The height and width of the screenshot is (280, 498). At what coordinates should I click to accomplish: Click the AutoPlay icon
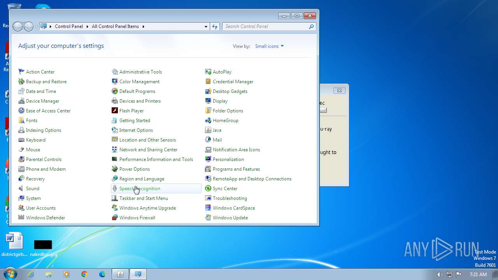coord(208,72)
